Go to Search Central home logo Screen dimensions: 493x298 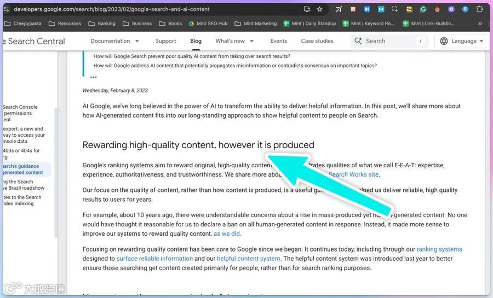(34, 41)
